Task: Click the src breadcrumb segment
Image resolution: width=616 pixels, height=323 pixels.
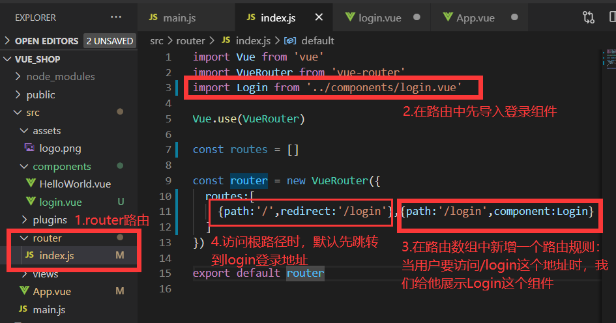Action: point(156,41)
